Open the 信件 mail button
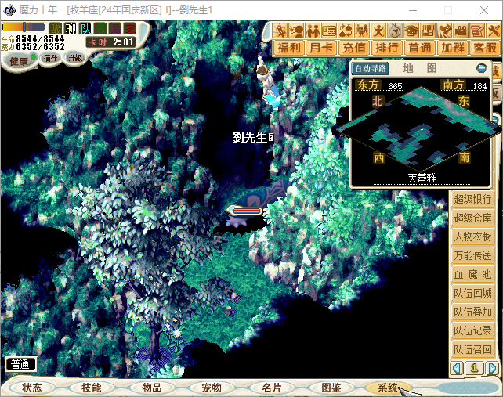 (50, 58)
